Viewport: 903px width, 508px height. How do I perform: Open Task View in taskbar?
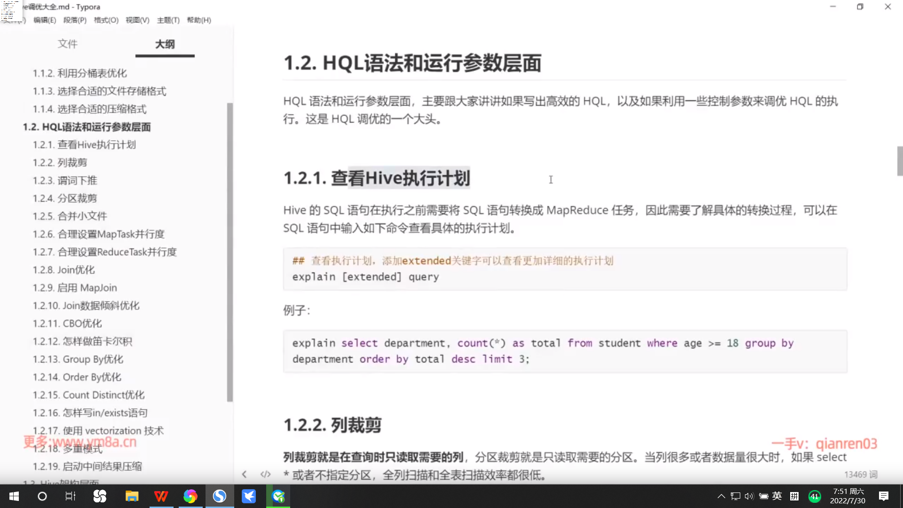point(71,496)
